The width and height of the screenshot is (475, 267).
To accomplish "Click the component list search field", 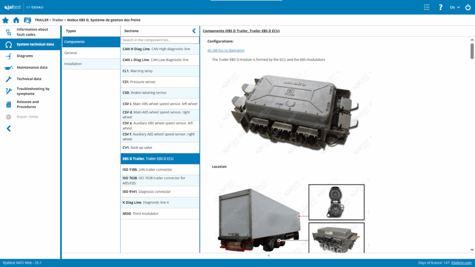I will click(160, 40).
